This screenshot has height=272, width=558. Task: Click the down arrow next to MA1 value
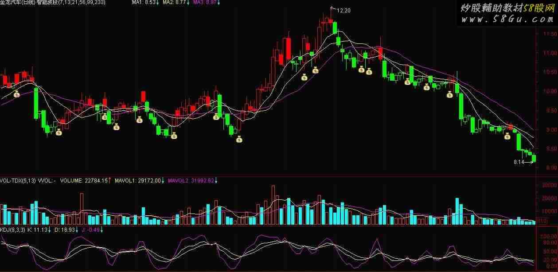pyautogui.click(x=158, y=3)
